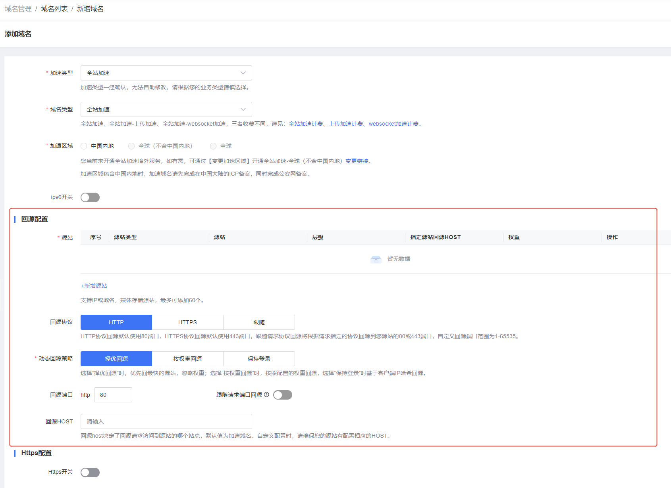Viewport: 671px width, 488px height.
Task: Choose 按权重回源 strategy
Action: click(187, 359)
